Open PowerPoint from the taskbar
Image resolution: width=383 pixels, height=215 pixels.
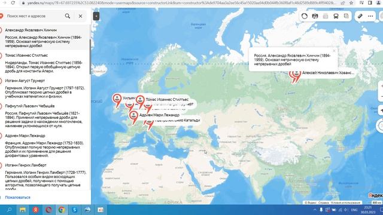[101, 210]
